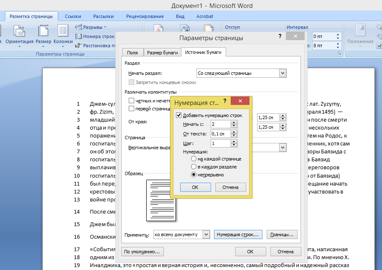
Task: Expand the Разрывы dropdown arrow
Action: (x=105, y=27)
